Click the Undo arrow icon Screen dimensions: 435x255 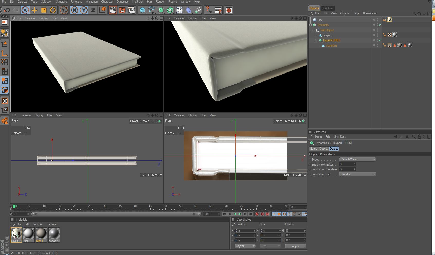[x=7, y=10]
